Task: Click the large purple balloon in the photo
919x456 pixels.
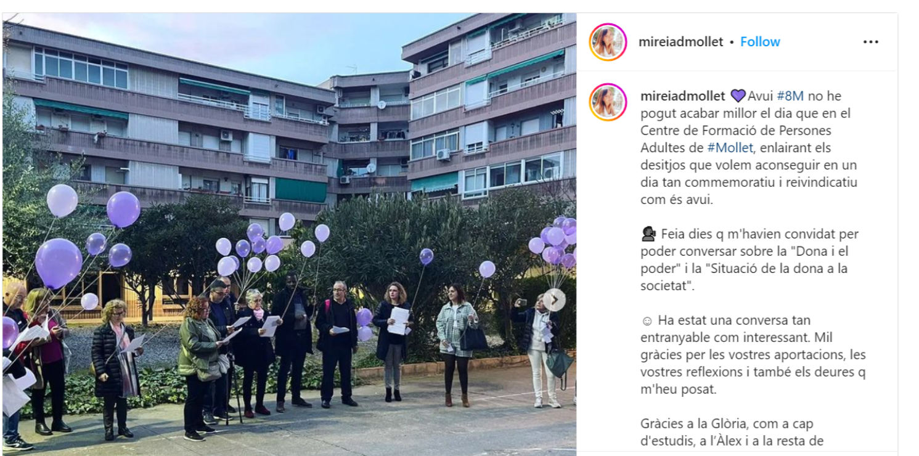Action: click(x=59, y=263)
